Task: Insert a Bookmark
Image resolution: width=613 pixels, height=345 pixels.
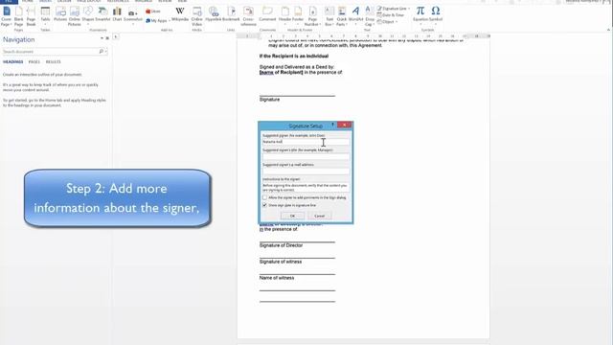Action: coord(231,14)
